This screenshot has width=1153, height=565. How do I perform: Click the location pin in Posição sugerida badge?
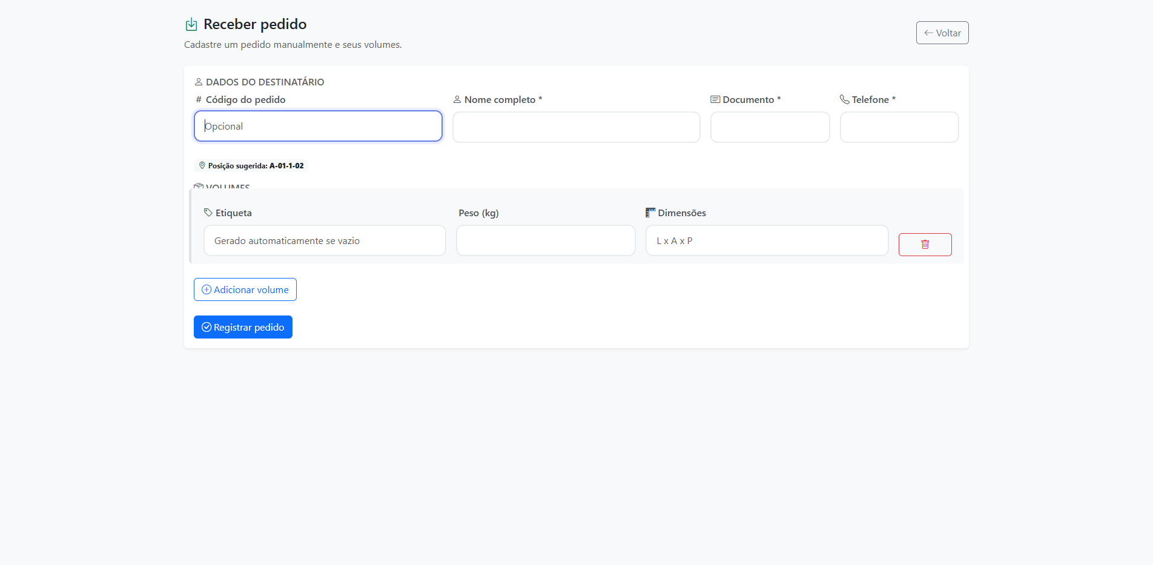[202, 165]
